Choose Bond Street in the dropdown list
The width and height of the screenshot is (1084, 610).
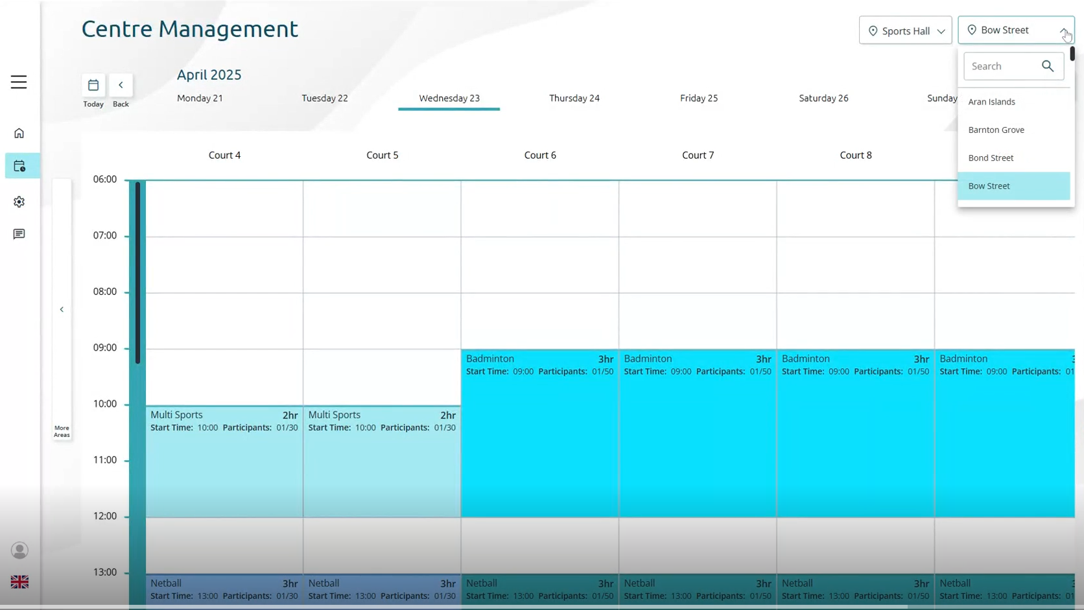(x=991, y=158)
